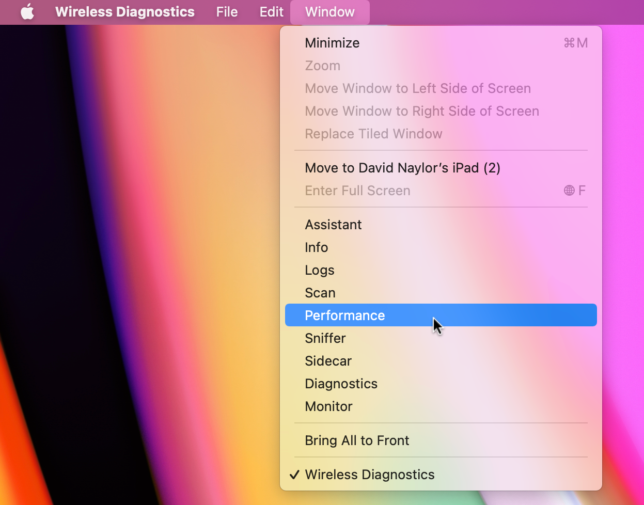Screen dimensions: 644x505
Task: Choose Minimize from the Window menu
Action: pos(441,43)
